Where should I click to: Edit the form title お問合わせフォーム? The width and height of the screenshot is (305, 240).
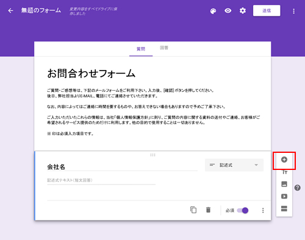(x=91, y=73)
